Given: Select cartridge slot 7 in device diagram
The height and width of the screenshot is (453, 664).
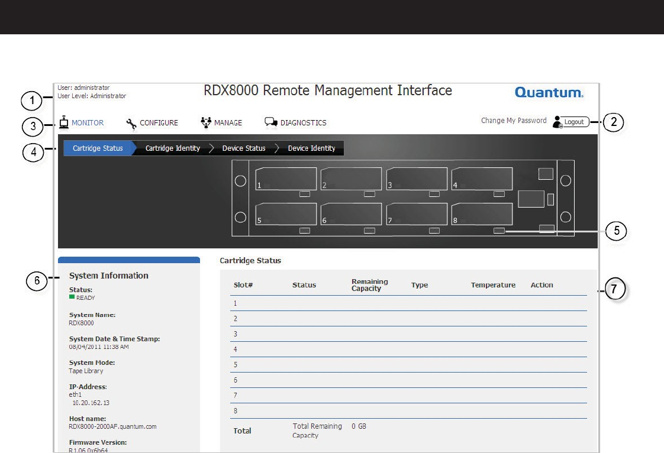Looking at the screenshot, I should 417,214.
